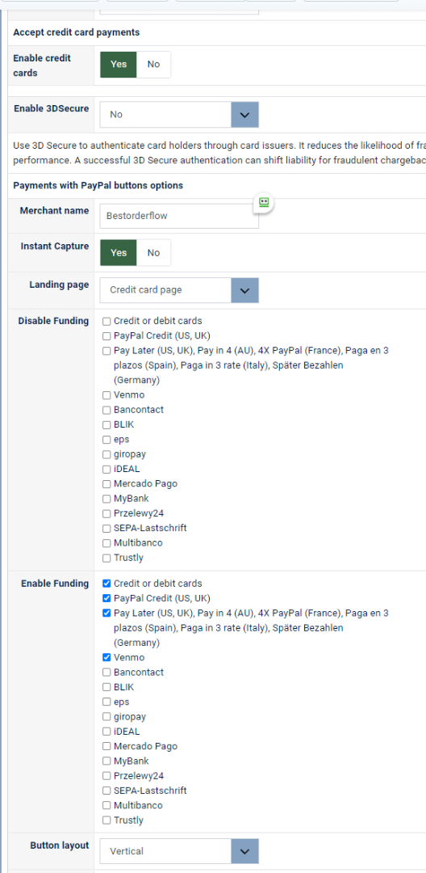Check Bancontact under Enable Funding

click(x=106, y=673)
